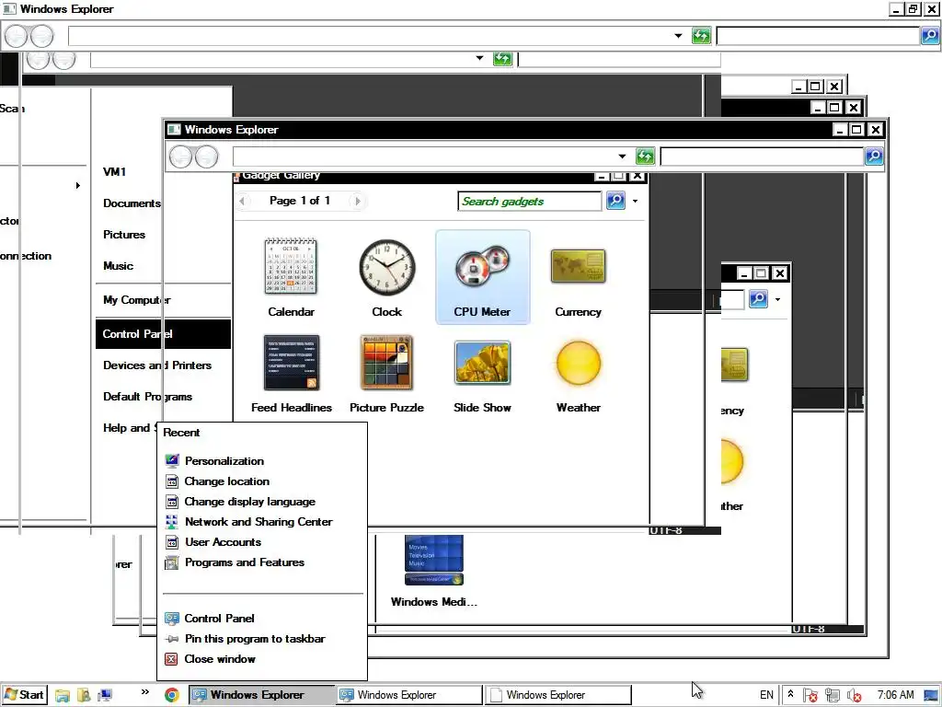942x707 pixels.
Task: Click the back arrow in the top maximized Explorer window
Action: [x=17, y=36]
